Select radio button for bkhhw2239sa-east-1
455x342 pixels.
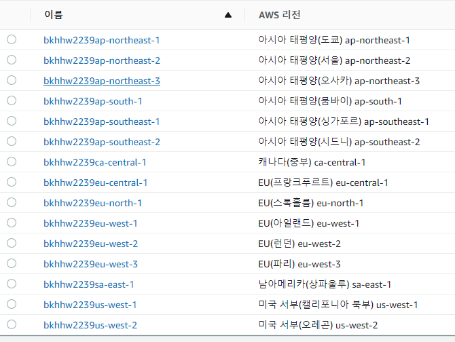[x=12, y=284]
